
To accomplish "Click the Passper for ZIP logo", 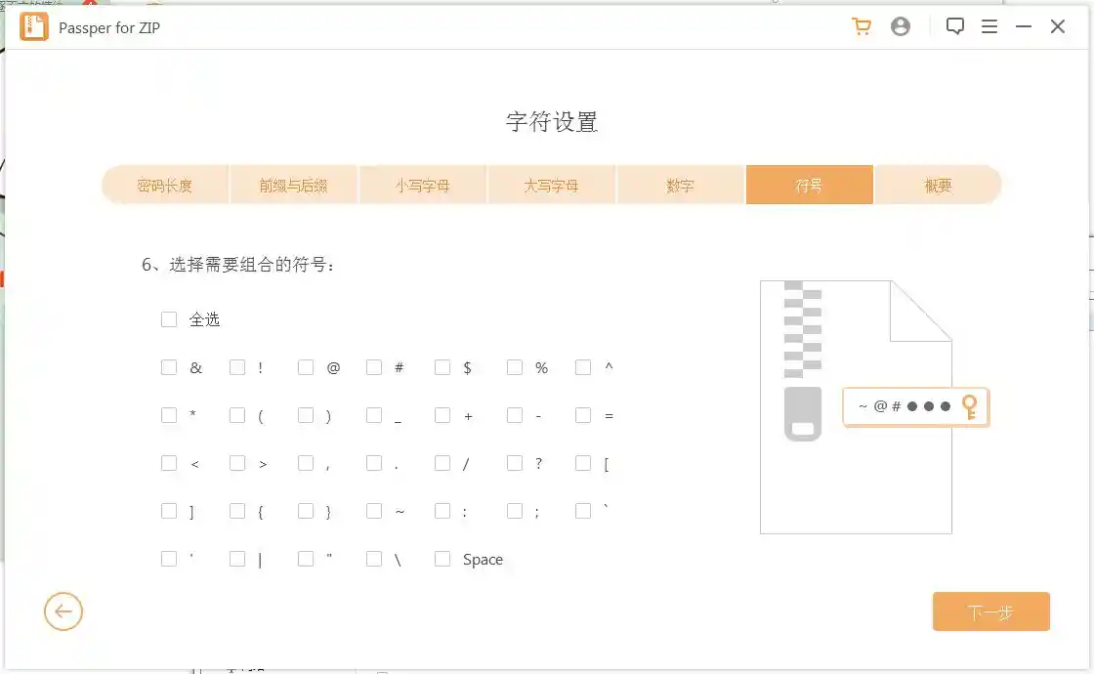I will coord(33,27).
